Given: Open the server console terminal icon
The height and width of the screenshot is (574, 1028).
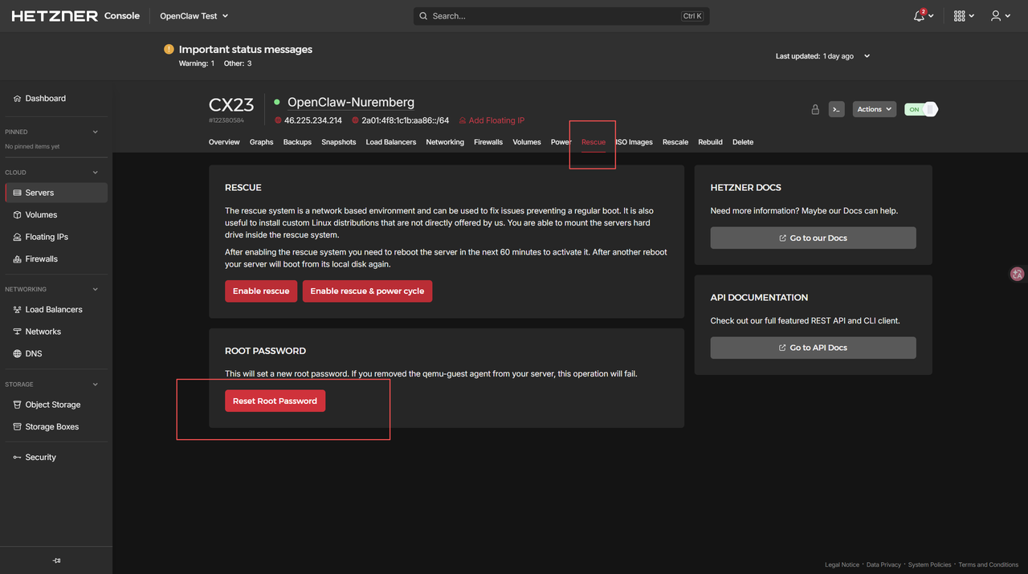Looking at the screenshot, I should [836, 109].
